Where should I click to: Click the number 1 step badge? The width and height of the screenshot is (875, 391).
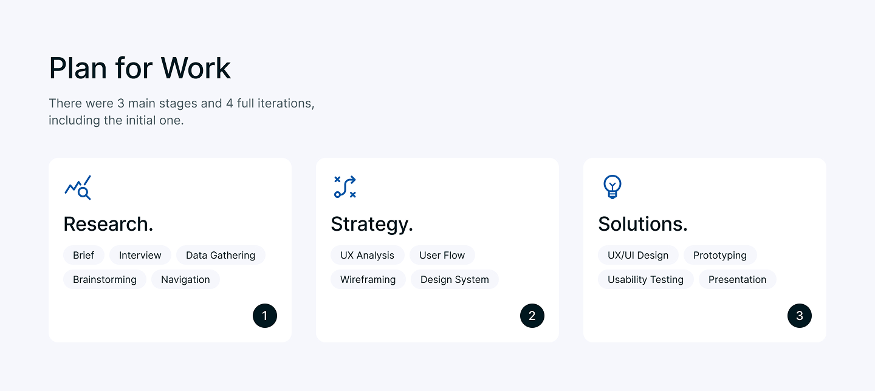tap(265, 316)
